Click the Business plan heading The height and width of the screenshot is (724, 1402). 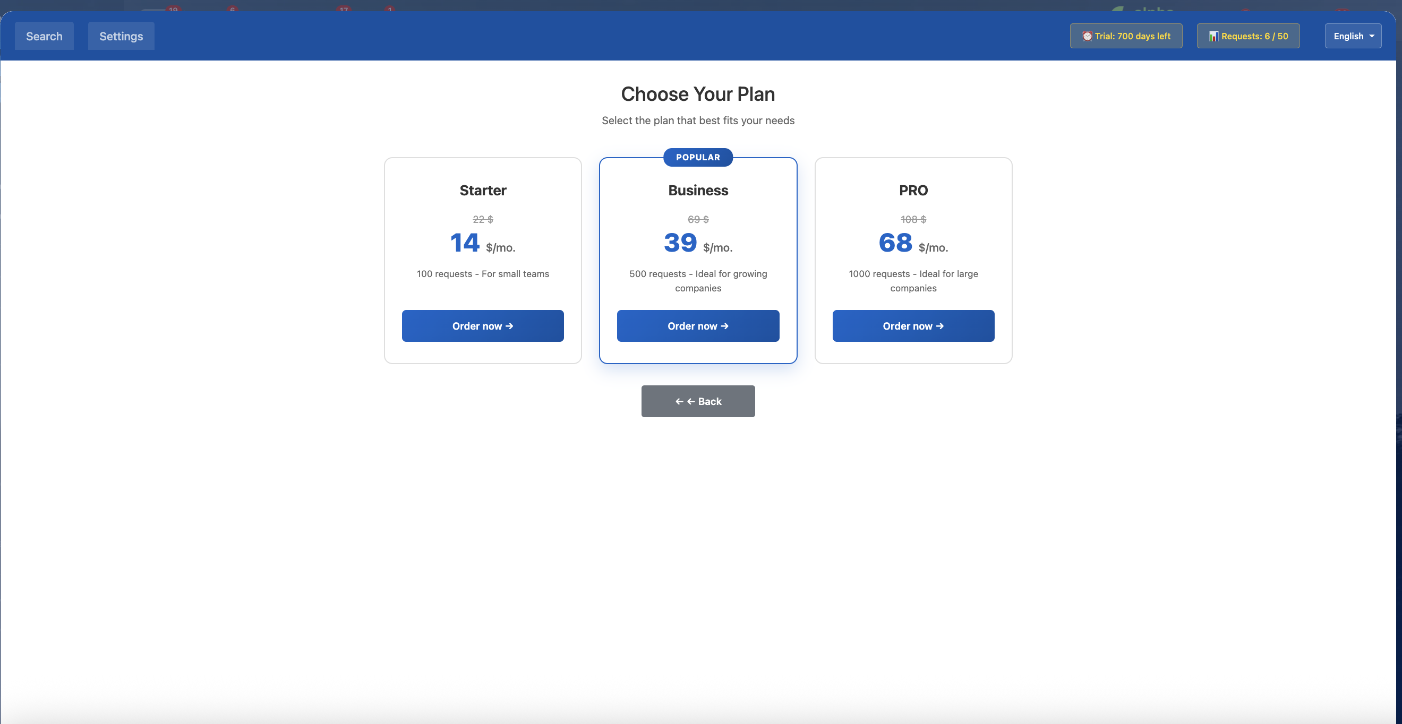point(698,191)
